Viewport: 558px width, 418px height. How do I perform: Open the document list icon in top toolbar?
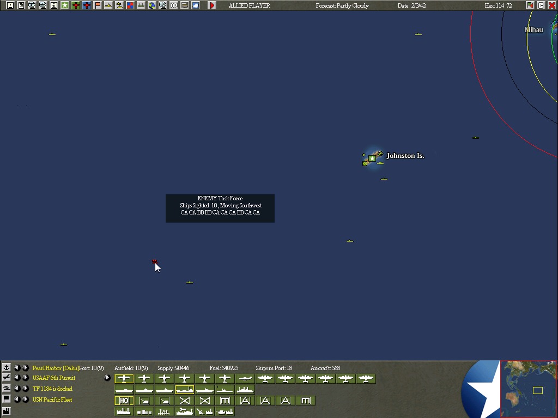(21, 5)
